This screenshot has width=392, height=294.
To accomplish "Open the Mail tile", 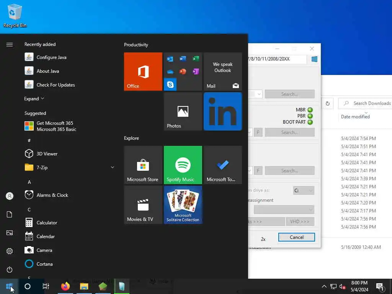I will pos(223,72).
